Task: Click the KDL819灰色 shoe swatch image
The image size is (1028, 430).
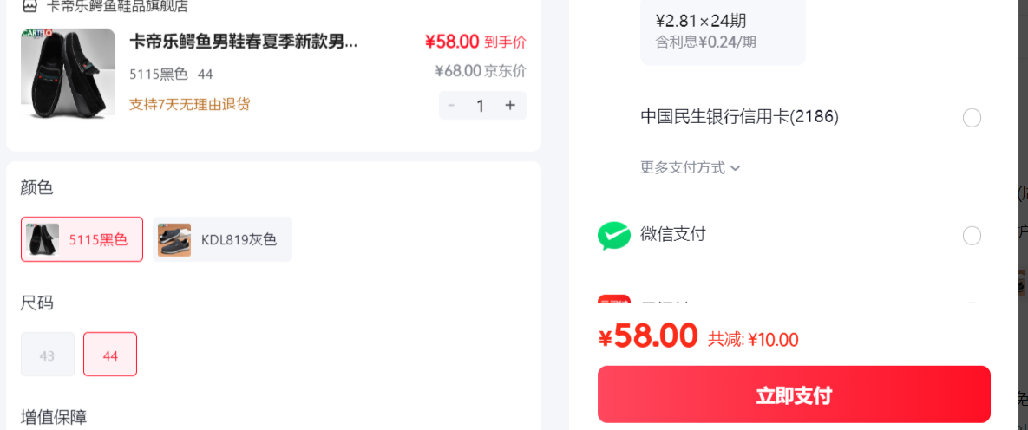Action: click(x=174, y=239)
